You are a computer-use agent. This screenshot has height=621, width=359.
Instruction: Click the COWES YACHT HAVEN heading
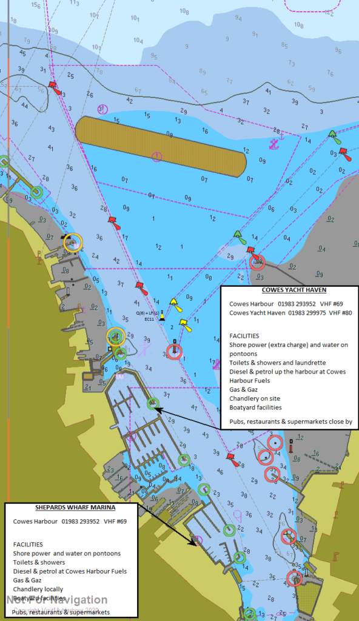point(294,290)
